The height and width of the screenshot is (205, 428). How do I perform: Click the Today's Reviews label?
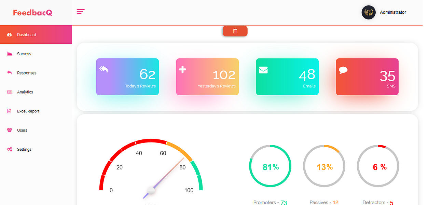pyautogui.click(x=140, y=86)
